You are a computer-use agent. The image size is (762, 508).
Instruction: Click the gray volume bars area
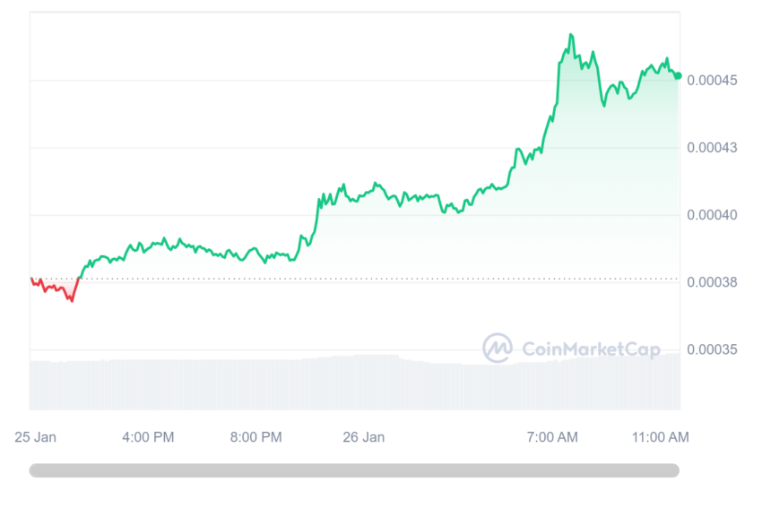pos(354,383)
